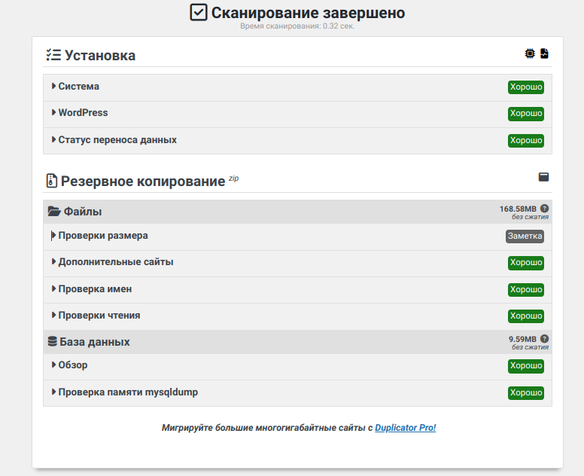
Task: Expand the Проверки размера section
Action: [102, 236]
